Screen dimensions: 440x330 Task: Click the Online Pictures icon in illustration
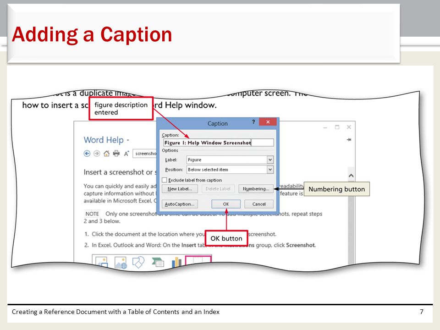tap(121, 262)
